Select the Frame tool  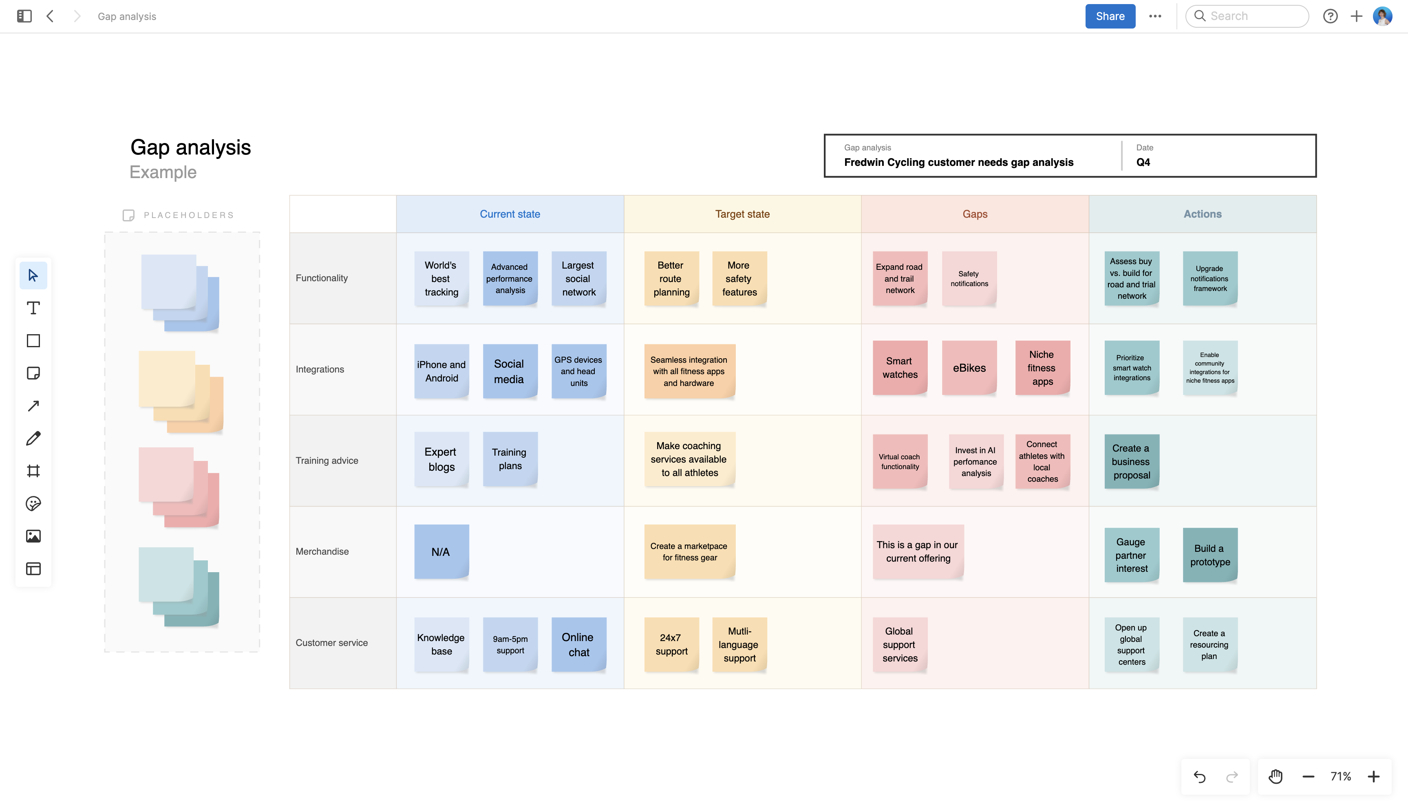(x=33, y=471)
